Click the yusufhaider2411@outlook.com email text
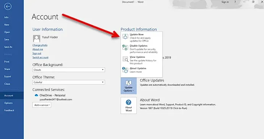Screen dimensions: 264x139 56,99
